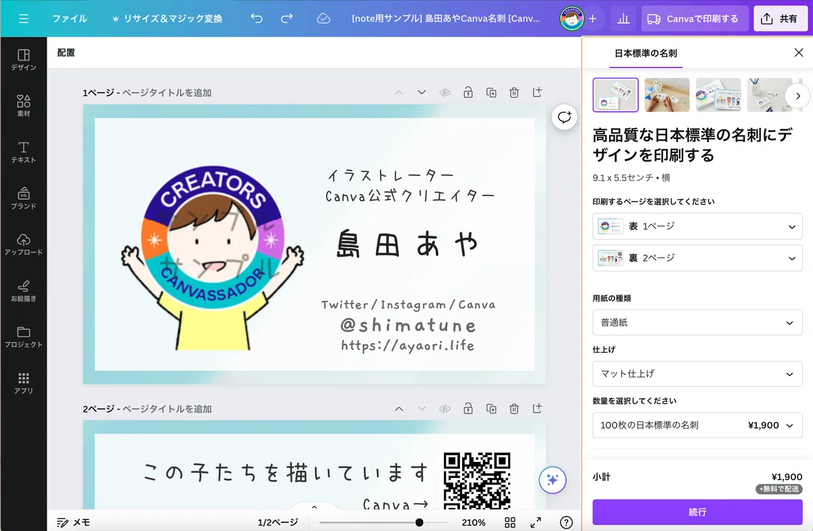Click the 共有 share button
813x531 pixels.
780,18
